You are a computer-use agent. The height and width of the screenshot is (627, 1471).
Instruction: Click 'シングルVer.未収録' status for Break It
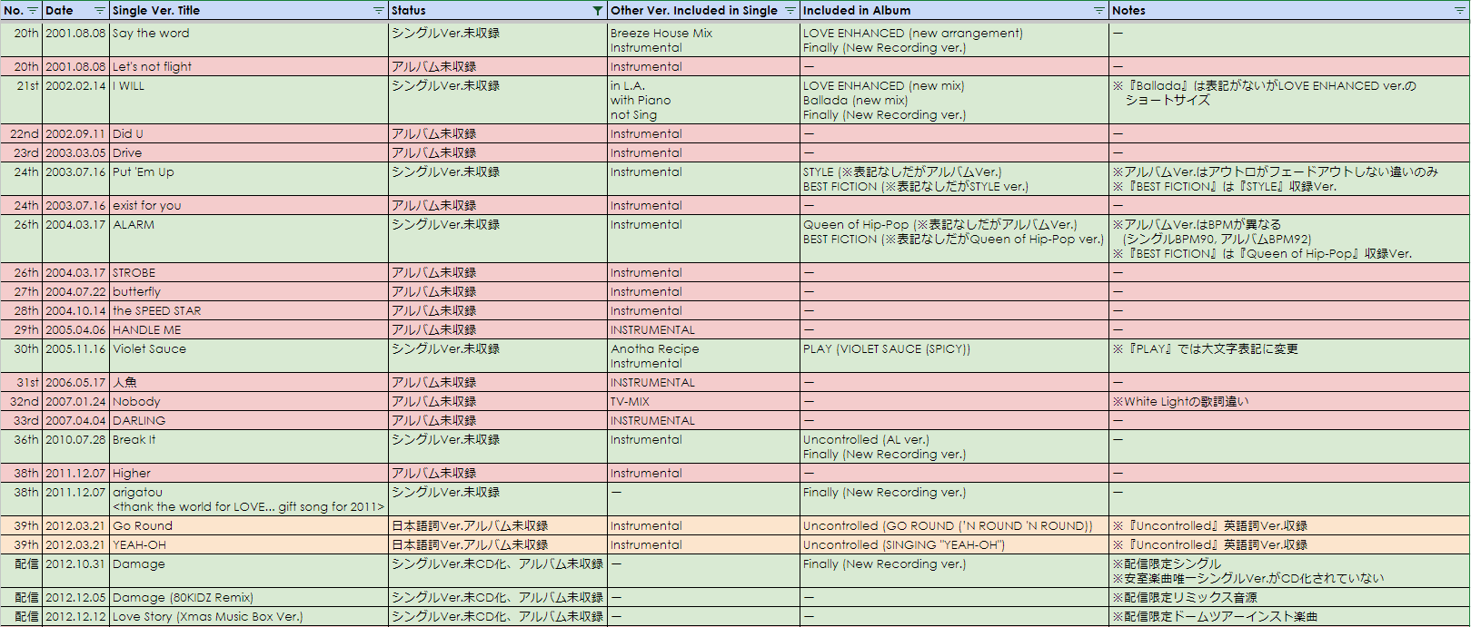498,447
